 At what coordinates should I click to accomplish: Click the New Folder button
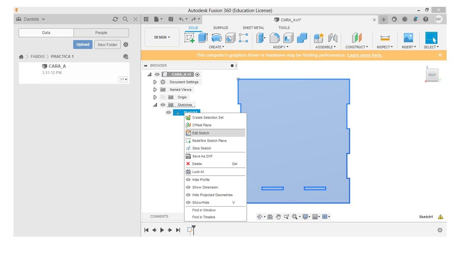pos(107,45)
